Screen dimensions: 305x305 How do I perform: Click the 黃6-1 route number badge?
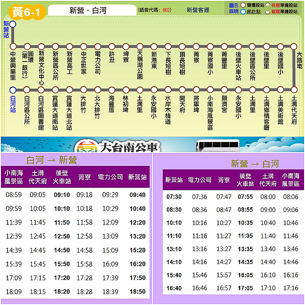click(x=27, y=12)
